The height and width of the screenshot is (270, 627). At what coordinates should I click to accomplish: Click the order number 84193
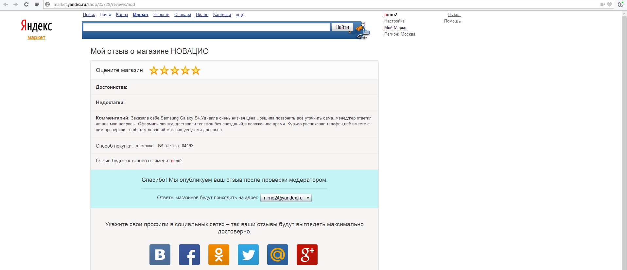click(187, 146)
